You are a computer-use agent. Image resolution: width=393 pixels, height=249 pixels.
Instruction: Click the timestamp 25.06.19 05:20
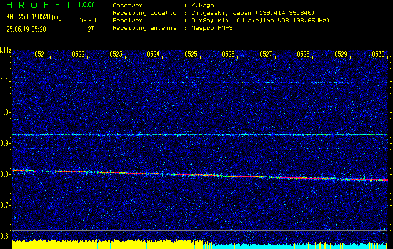click(x=26, y=29)
